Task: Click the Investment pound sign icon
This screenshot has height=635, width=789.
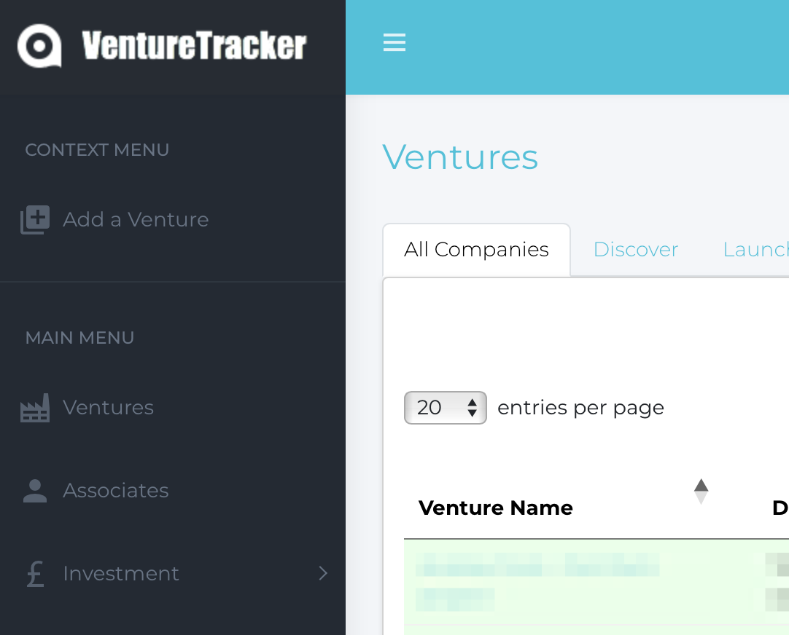Action: [35, 574]
